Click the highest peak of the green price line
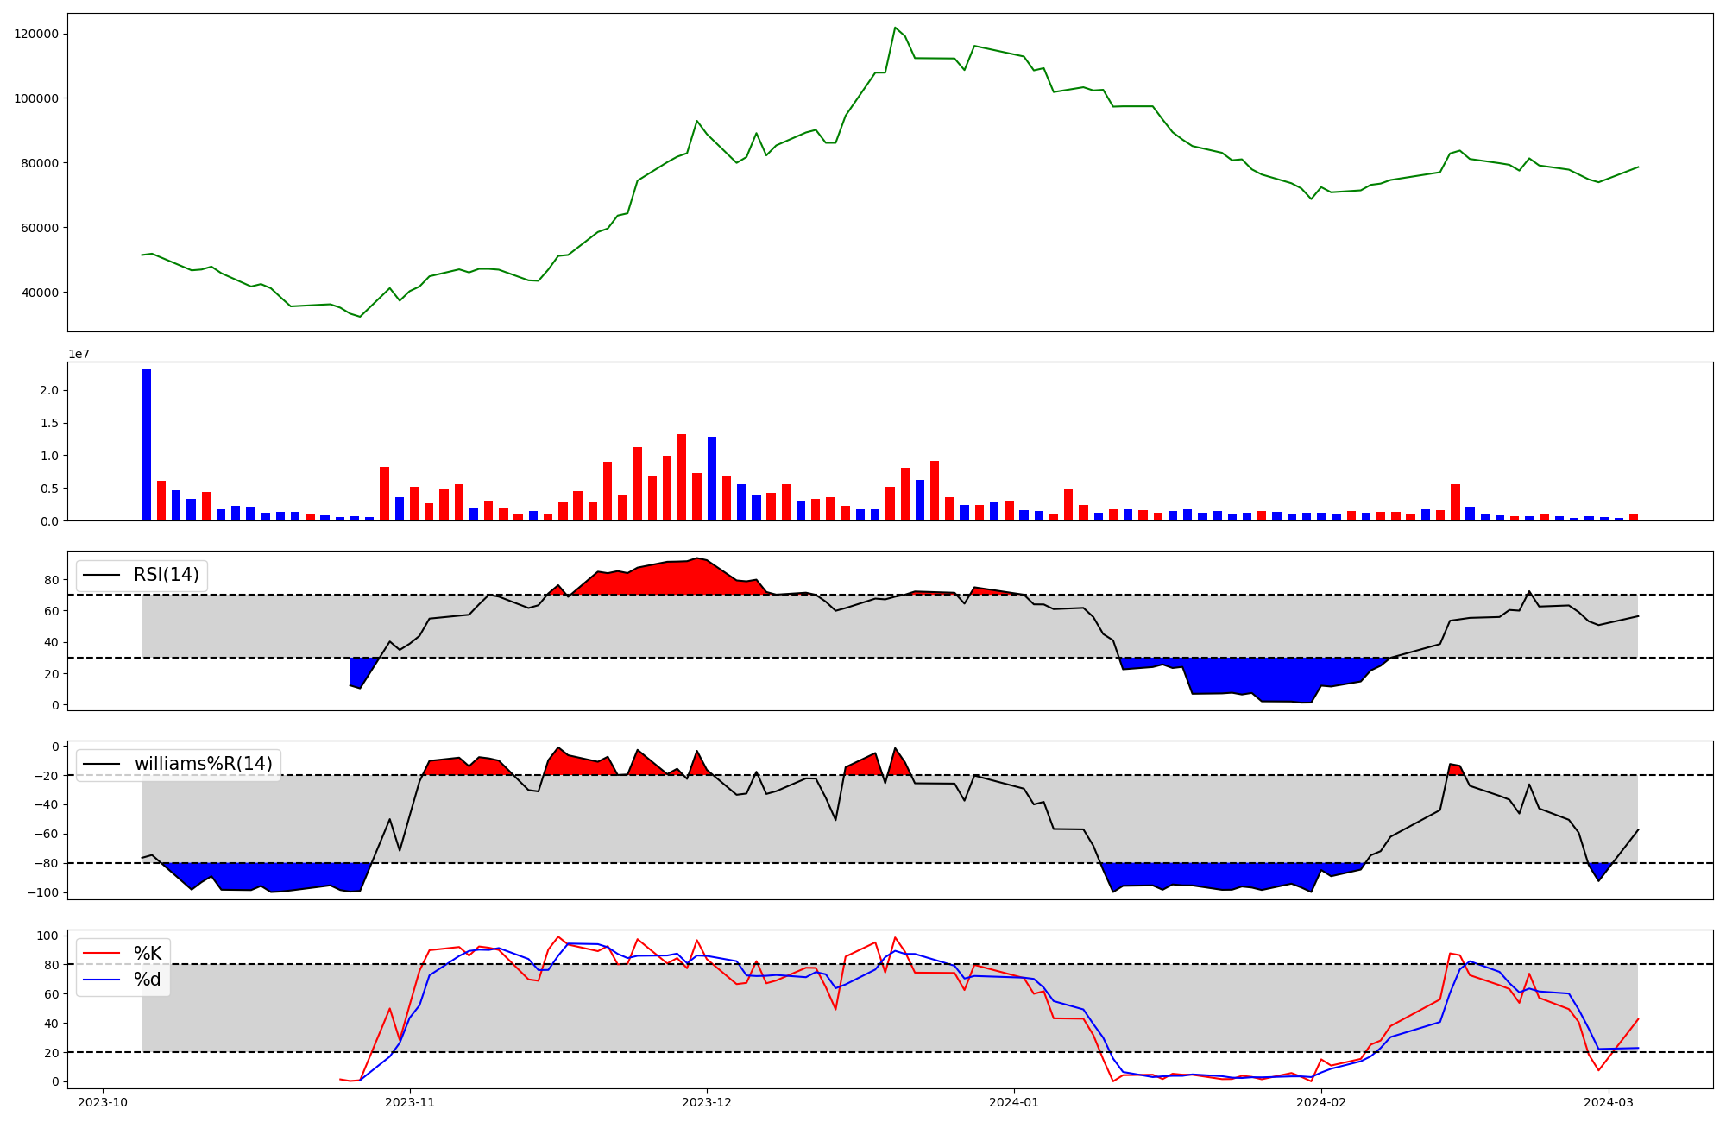The width and height of the screenshot is (1726, 1122). pos(895,28)
